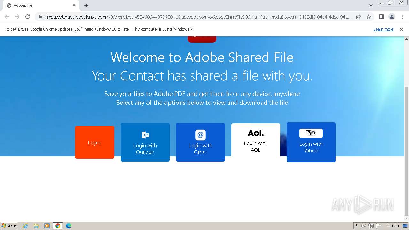Launch Microsoft Edge from taskbar
The width and height of the screenshot is (409, 230).
point(69,226)
